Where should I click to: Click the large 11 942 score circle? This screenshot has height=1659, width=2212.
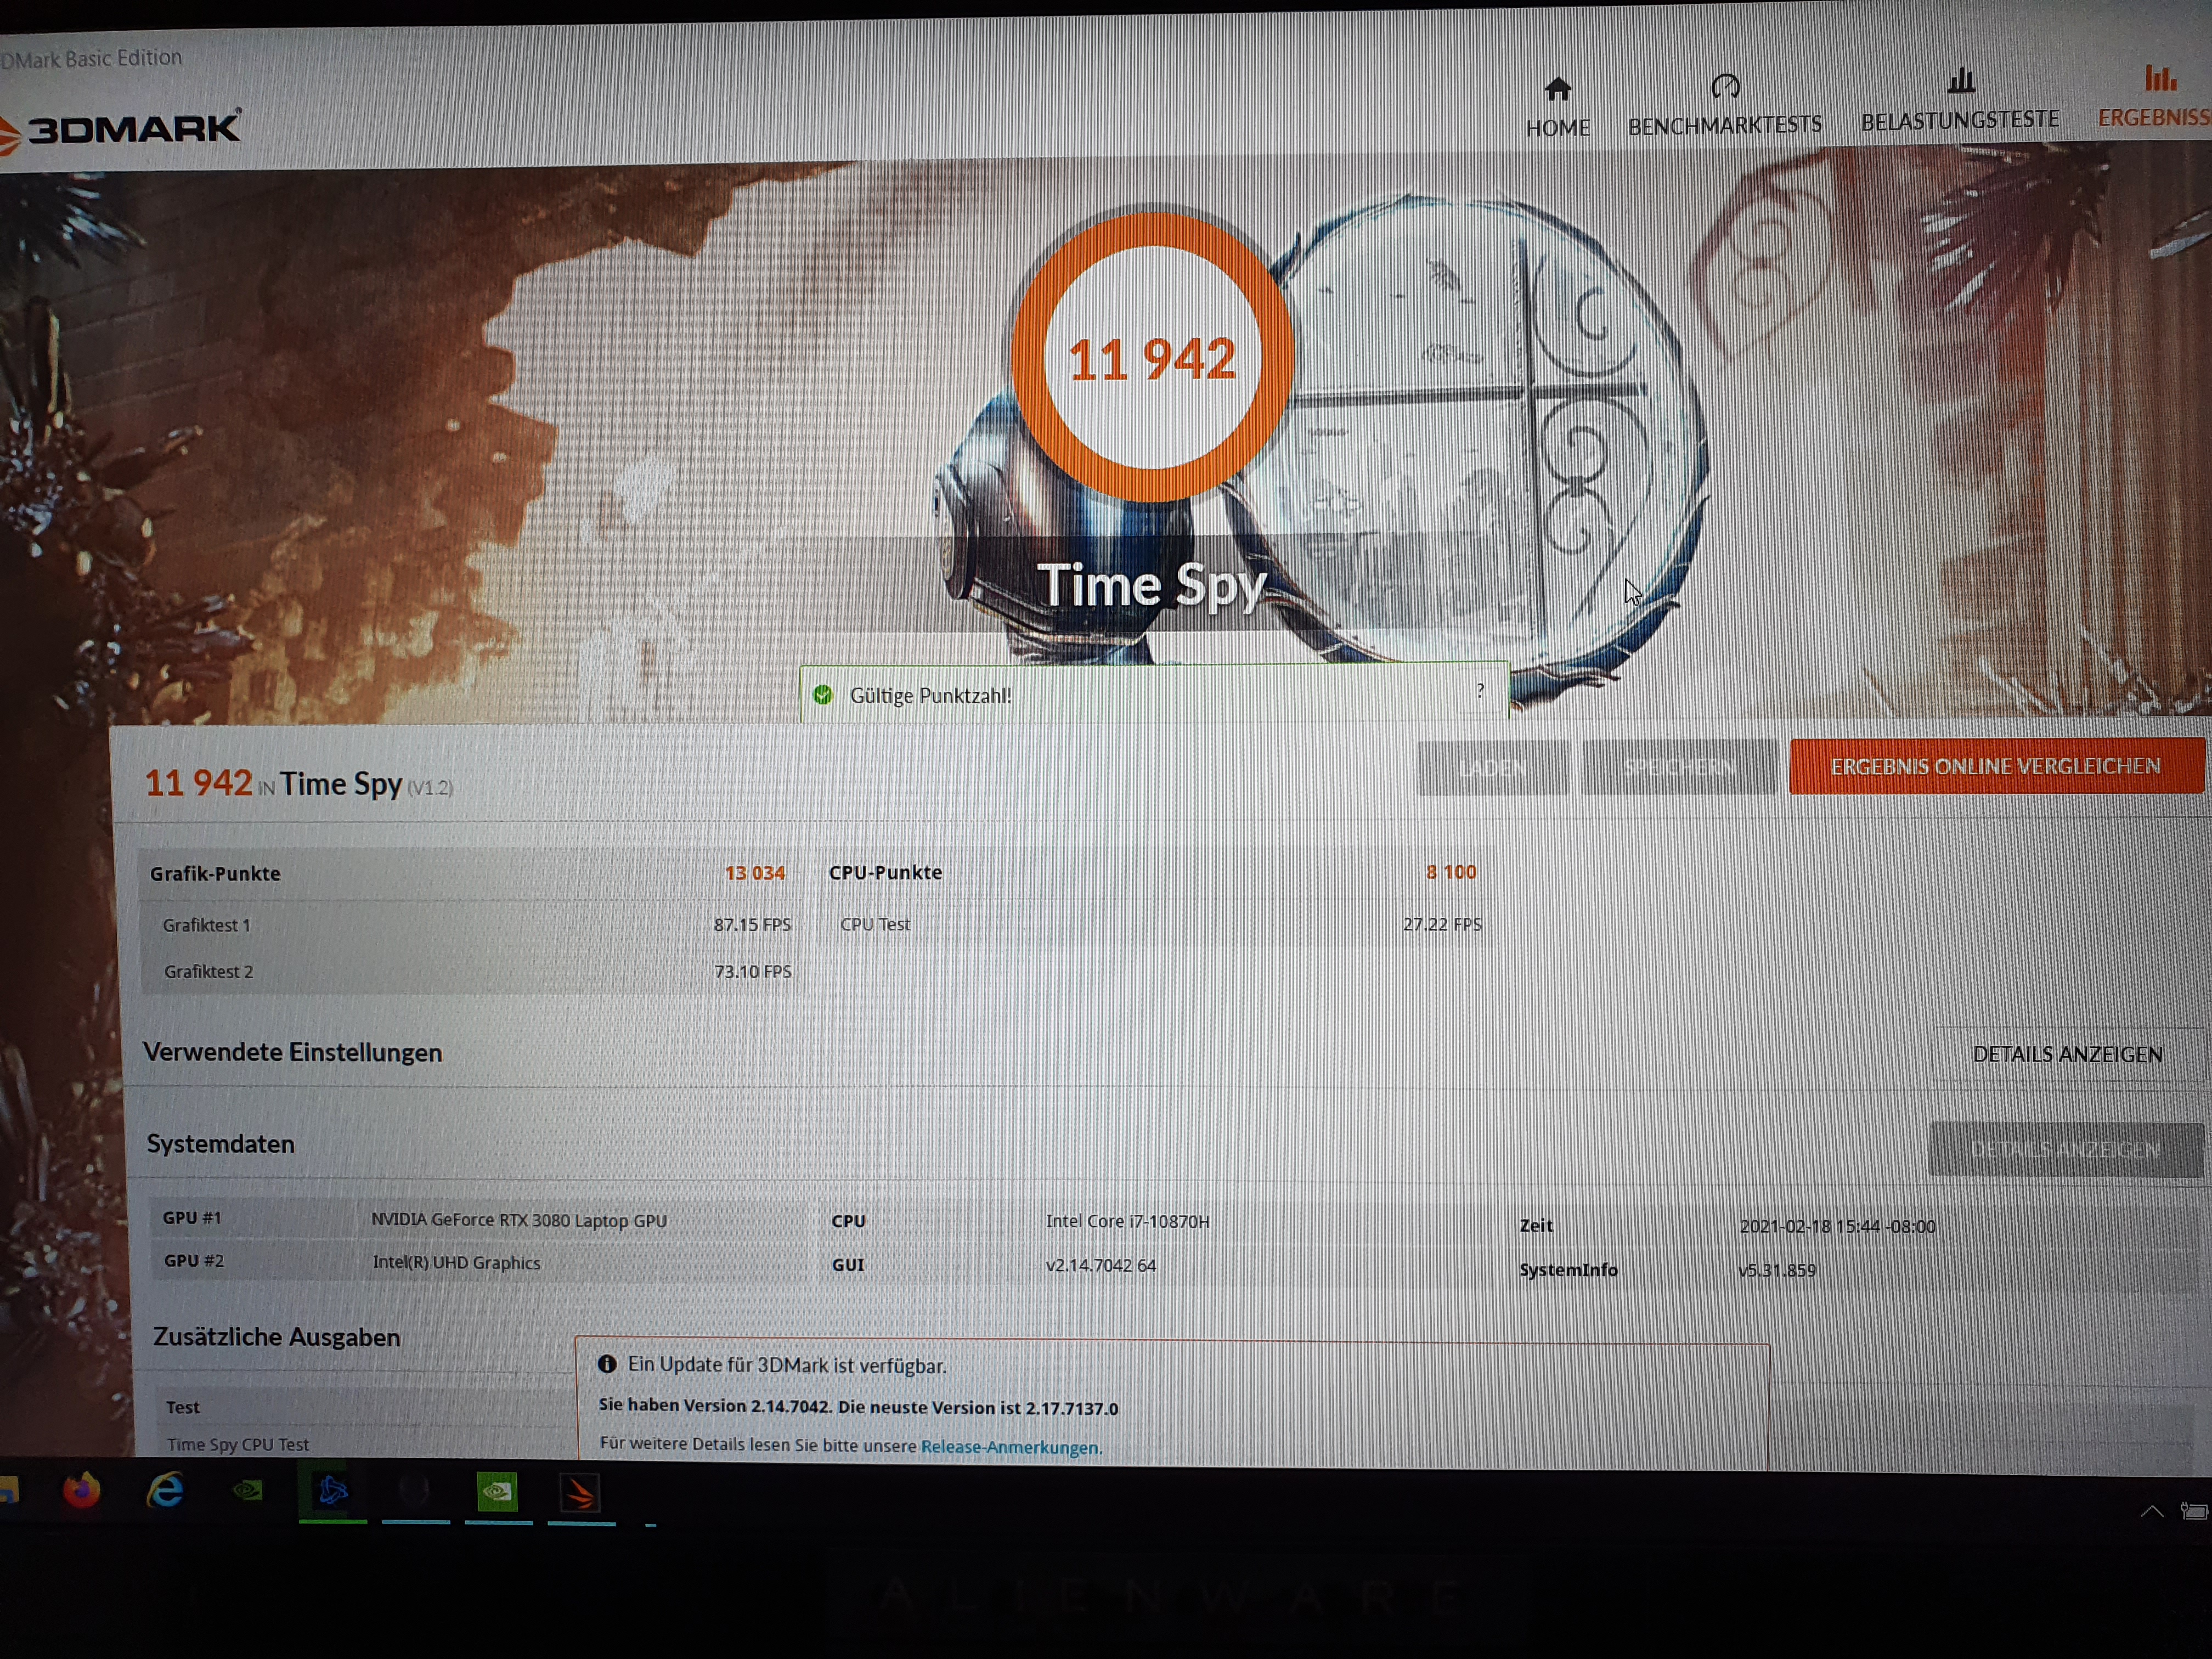(x=1152, y=358)
